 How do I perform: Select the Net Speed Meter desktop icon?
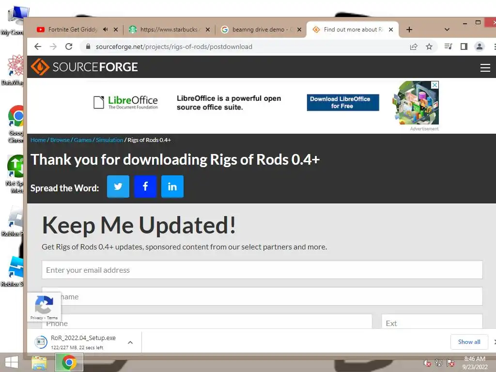15,174
